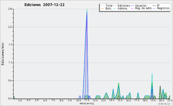Screen dimensions: 173x106
Task: Click the '9 h' x-axis tick label
Action: tap(70, 100)
